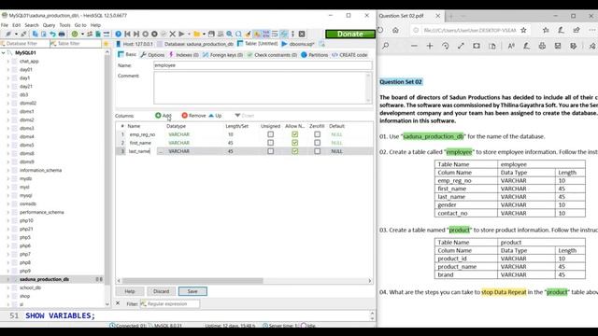The width and height of the screenshot is (598, 336).
Task: Expand the saduna_production_db tree node
Action: [8, 279]
